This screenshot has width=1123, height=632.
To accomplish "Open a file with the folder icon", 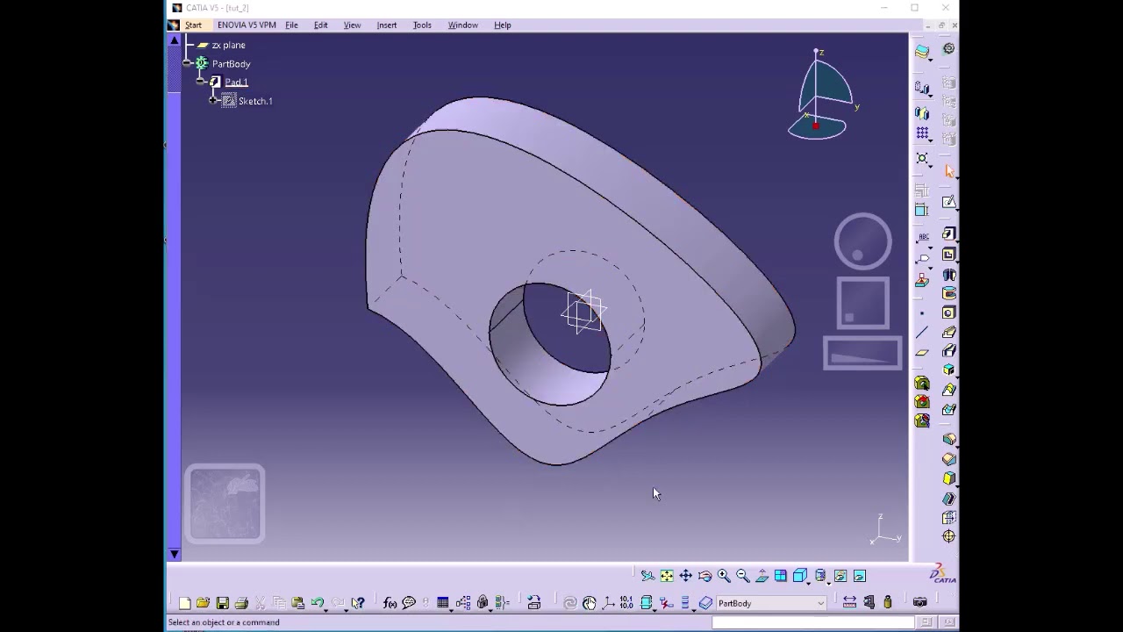I will point(203,603).
